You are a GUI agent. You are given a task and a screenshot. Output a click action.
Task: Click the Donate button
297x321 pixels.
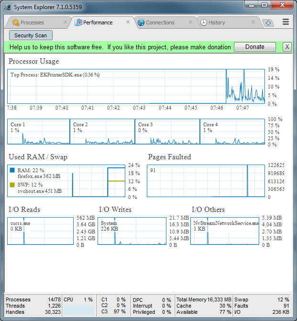coord(255,47)
